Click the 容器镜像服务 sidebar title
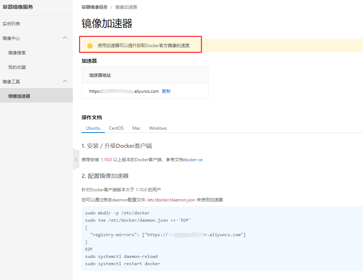 pyautogui.click(x=18, y=7)
